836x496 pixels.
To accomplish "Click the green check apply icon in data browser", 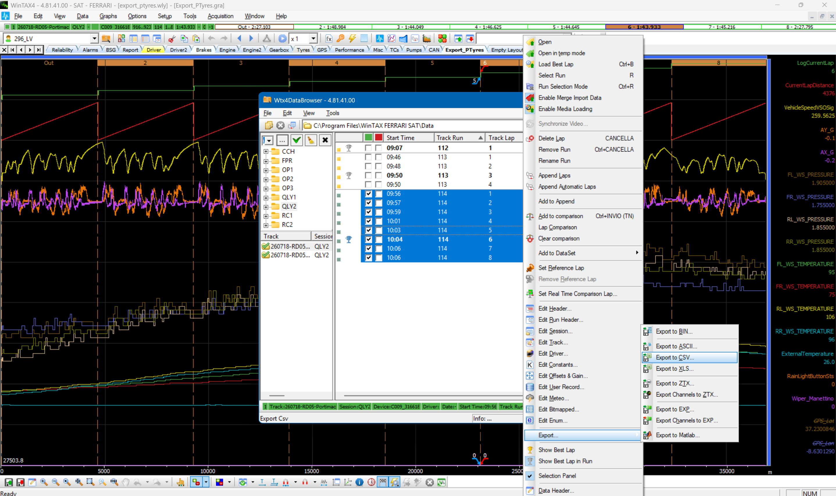I will pos(296,140).
